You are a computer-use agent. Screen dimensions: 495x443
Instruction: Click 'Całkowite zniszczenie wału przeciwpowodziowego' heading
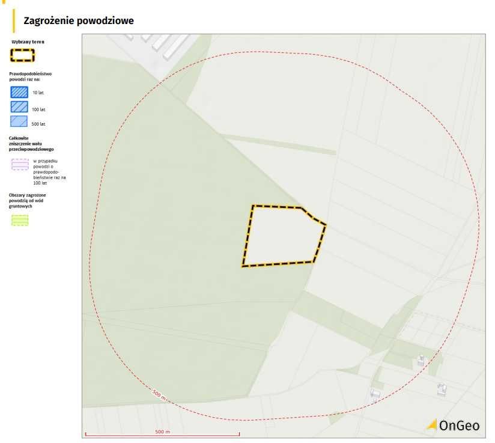pyautogui.click(x=31, y=144)
